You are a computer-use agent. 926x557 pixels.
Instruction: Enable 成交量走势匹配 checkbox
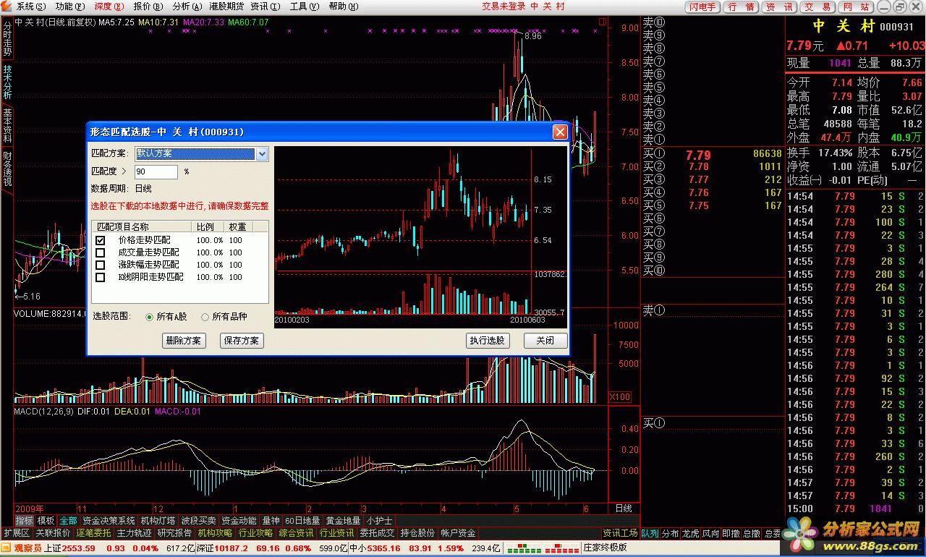click(101, 252)
